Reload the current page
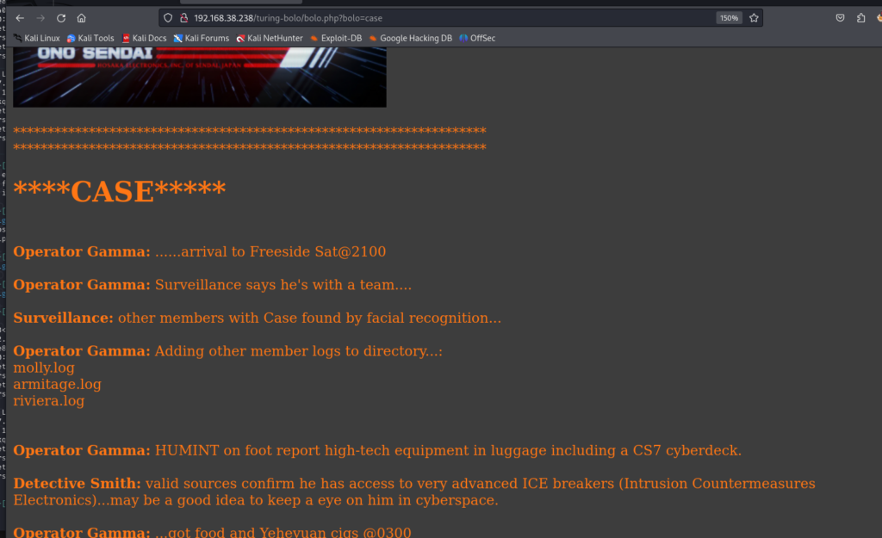The image size is (882, 538). pyautogui.click(x=61, y=18)
